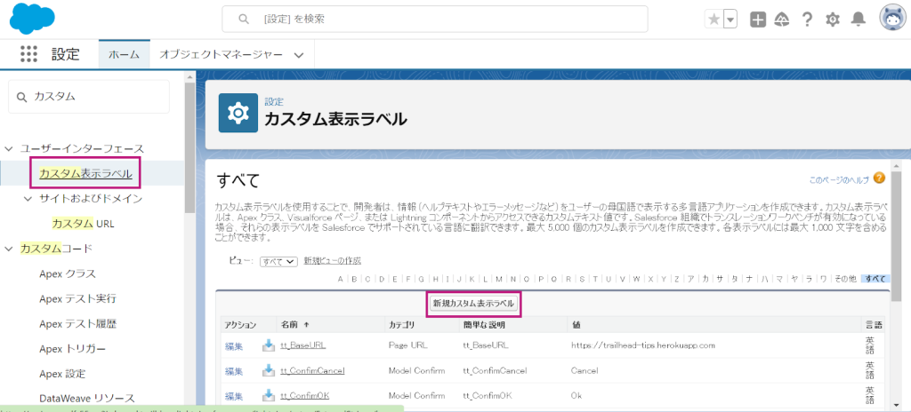Viewport: 911px width, 412px height.
Task: Click the orange help question icon
Action: pos(879,178)
